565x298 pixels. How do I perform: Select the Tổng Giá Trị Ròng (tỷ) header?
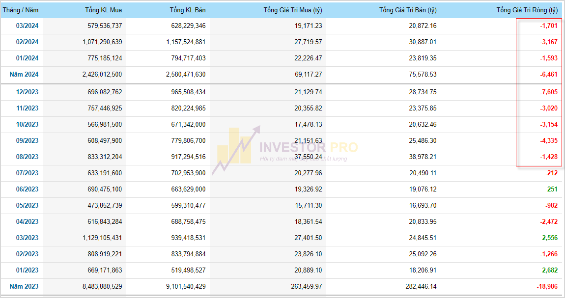[527, 10]
